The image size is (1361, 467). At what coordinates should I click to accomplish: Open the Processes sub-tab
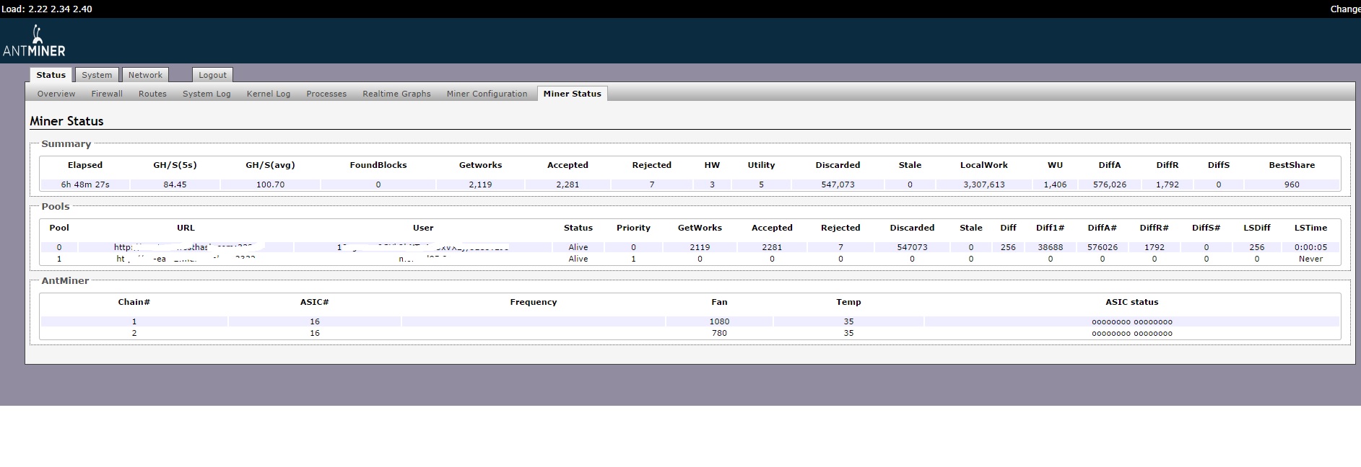[326, 94]
